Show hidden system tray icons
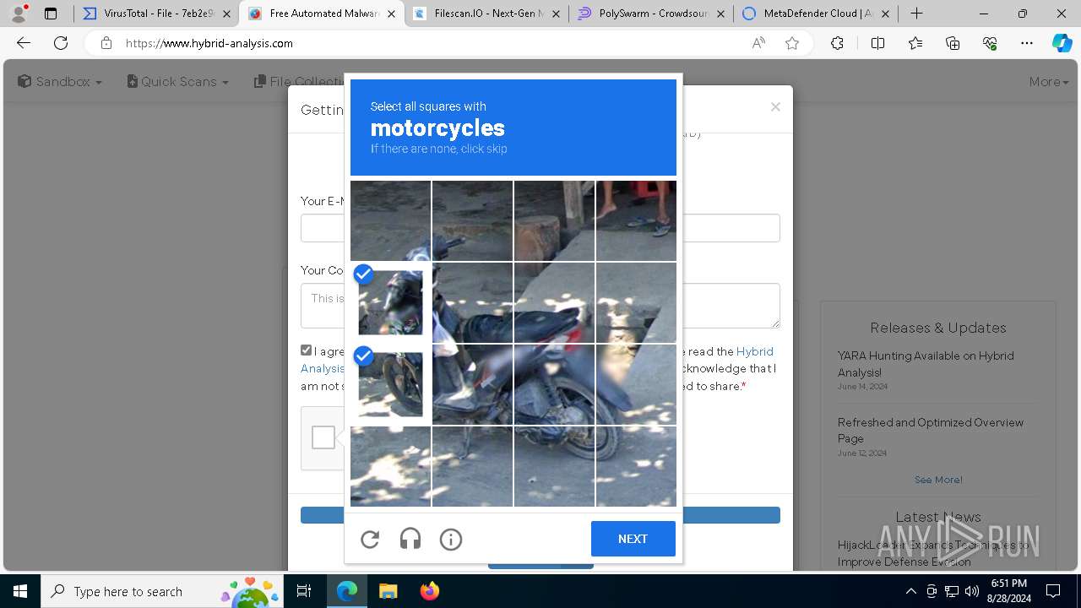The image size is (1081, 608). click(x=910, y=591)
